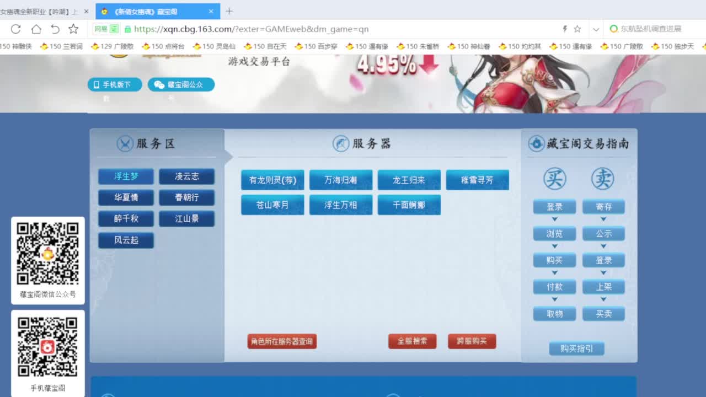Select the 华夏情 service zone
Viewport: 706px width, 397px height.
pos(126,197)
